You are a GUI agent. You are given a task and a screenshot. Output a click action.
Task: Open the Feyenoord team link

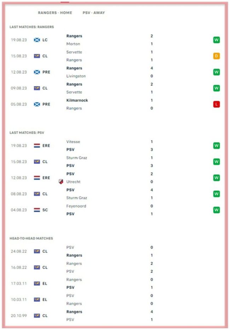[x=76, y=206]
